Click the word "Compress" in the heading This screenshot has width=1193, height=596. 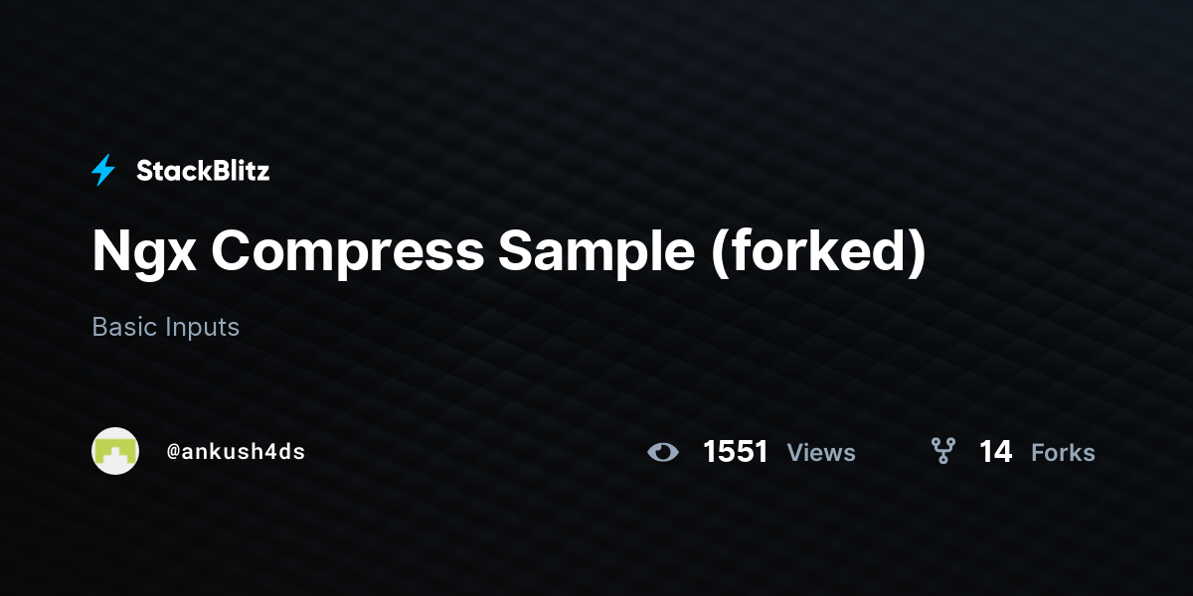[x=348, y=251]
